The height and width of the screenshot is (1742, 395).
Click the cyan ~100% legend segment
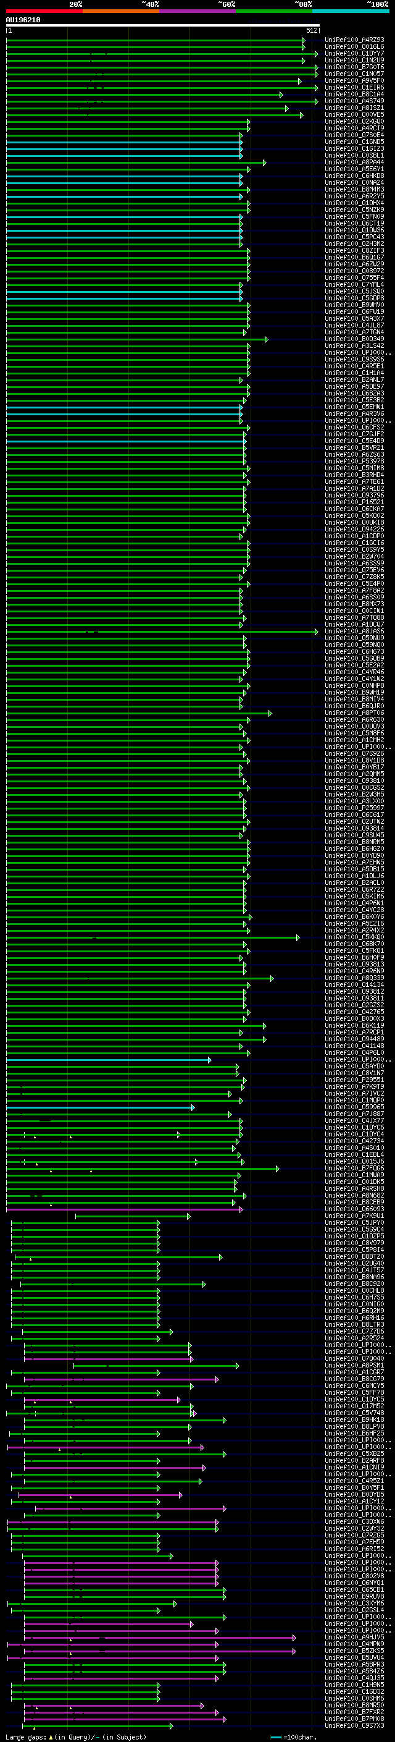coord(351,11)
